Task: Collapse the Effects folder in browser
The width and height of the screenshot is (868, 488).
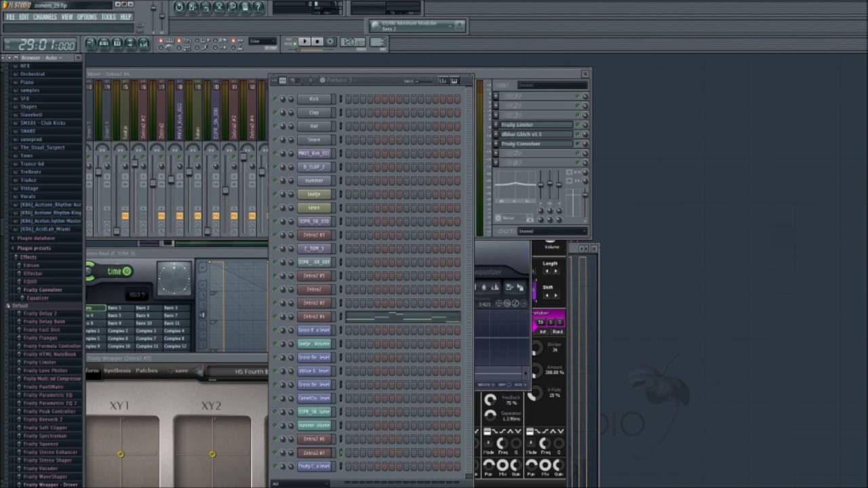Action: pyautogui.click(x=28, y=257)
